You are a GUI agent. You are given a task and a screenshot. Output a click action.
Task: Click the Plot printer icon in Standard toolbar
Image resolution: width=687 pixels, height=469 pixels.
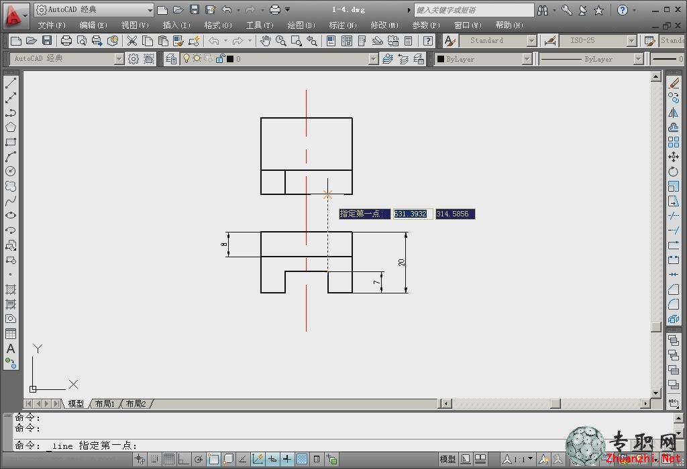pyautogui.click(x=66, y=41)
